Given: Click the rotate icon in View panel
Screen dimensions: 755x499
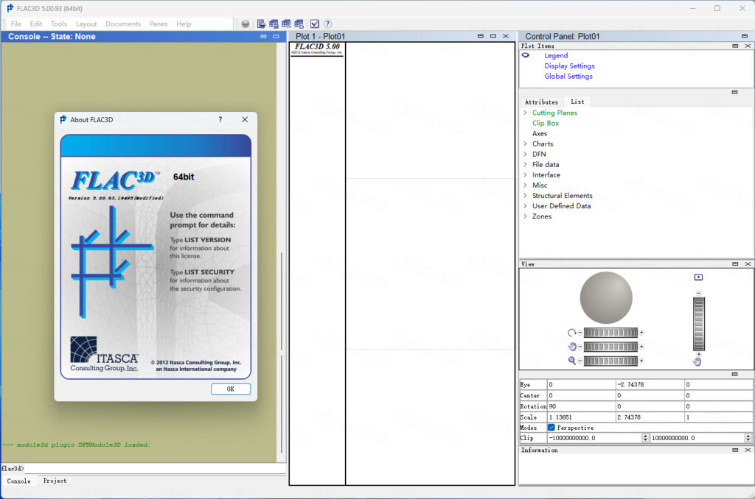Looking at the screenshot, I should [x=571, y=333].
